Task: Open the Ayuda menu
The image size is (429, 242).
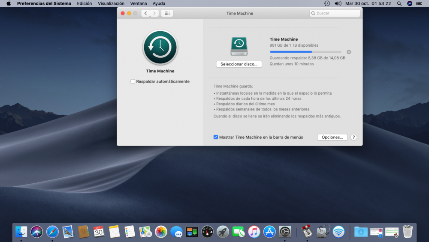Action: [x=159, y=3]
